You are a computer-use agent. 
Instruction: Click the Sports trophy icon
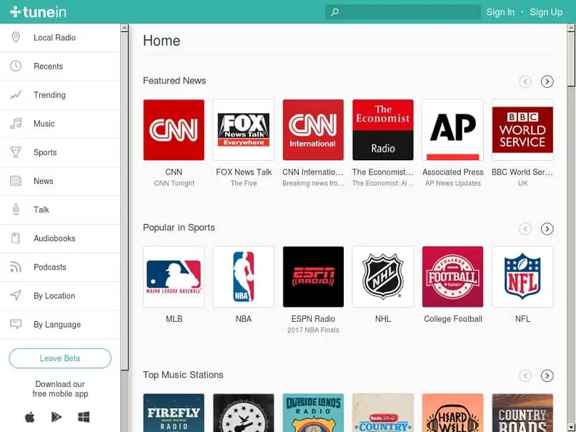coord(16,152)
